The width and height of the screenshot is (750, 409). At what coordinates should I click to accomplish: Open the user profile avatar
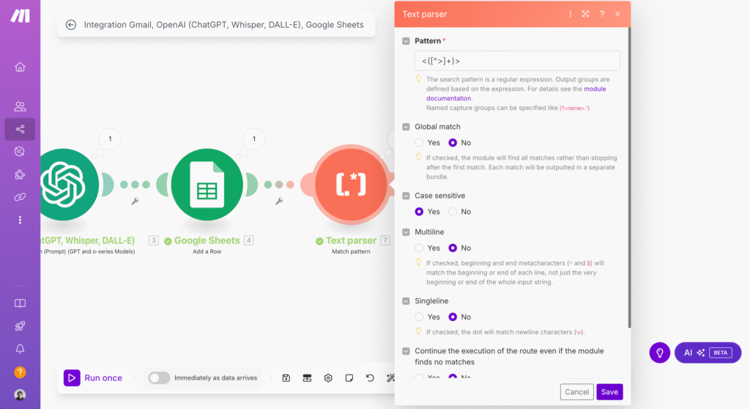(x=20, y=394)
